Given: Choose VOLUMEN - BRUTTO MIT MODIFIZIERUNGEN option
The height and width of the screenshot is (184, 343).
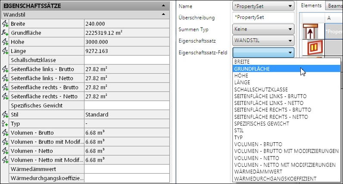Looking at the screenshot, I should 287,151.
